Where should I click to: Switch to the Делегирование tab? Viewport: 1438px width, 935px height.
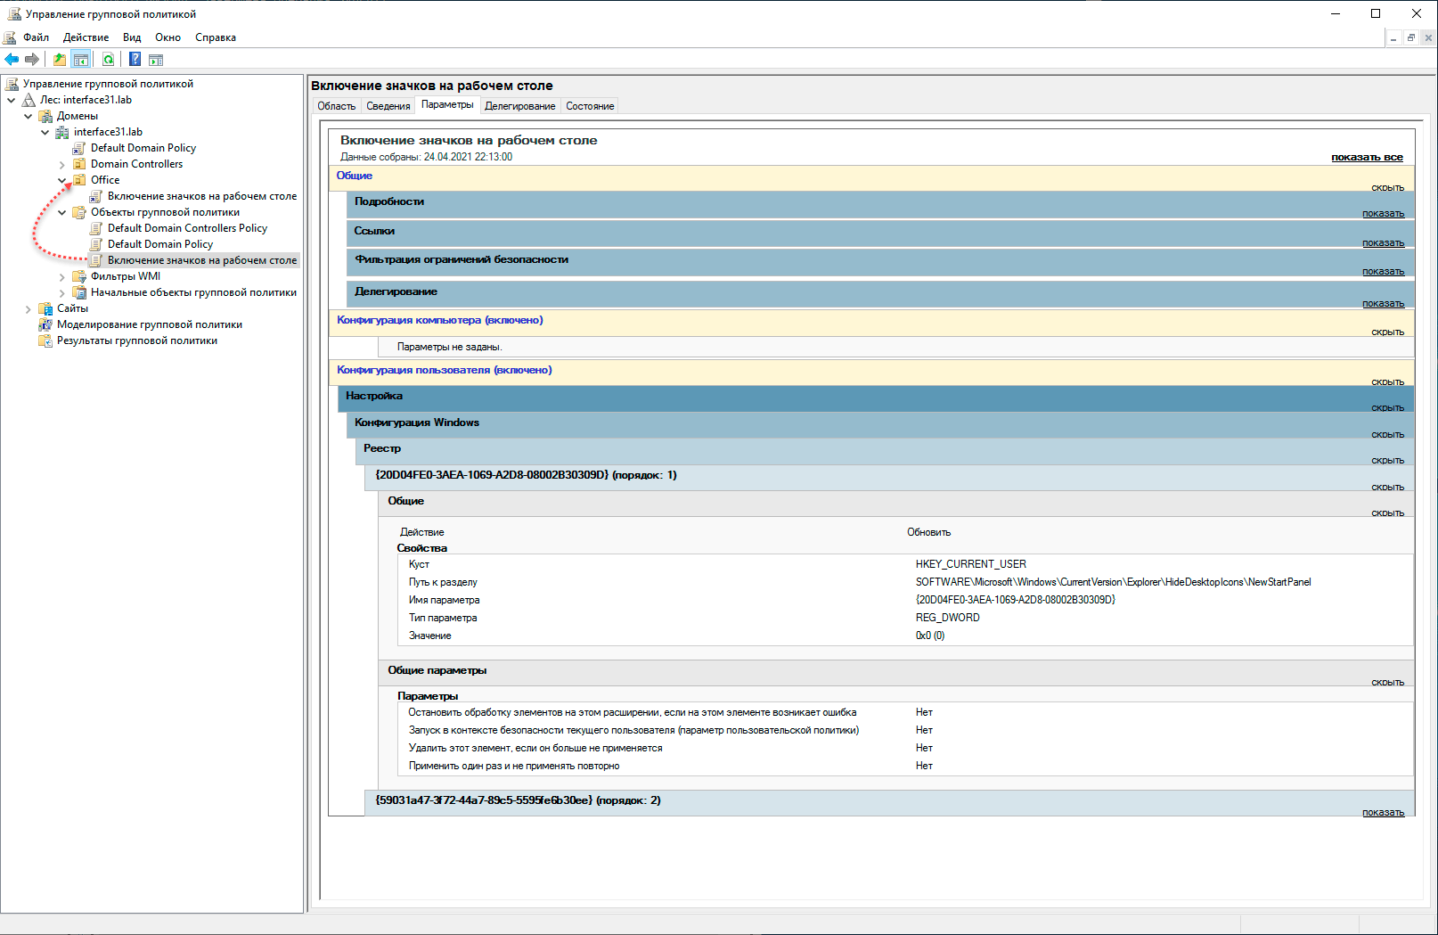click(x=519, y=106)
